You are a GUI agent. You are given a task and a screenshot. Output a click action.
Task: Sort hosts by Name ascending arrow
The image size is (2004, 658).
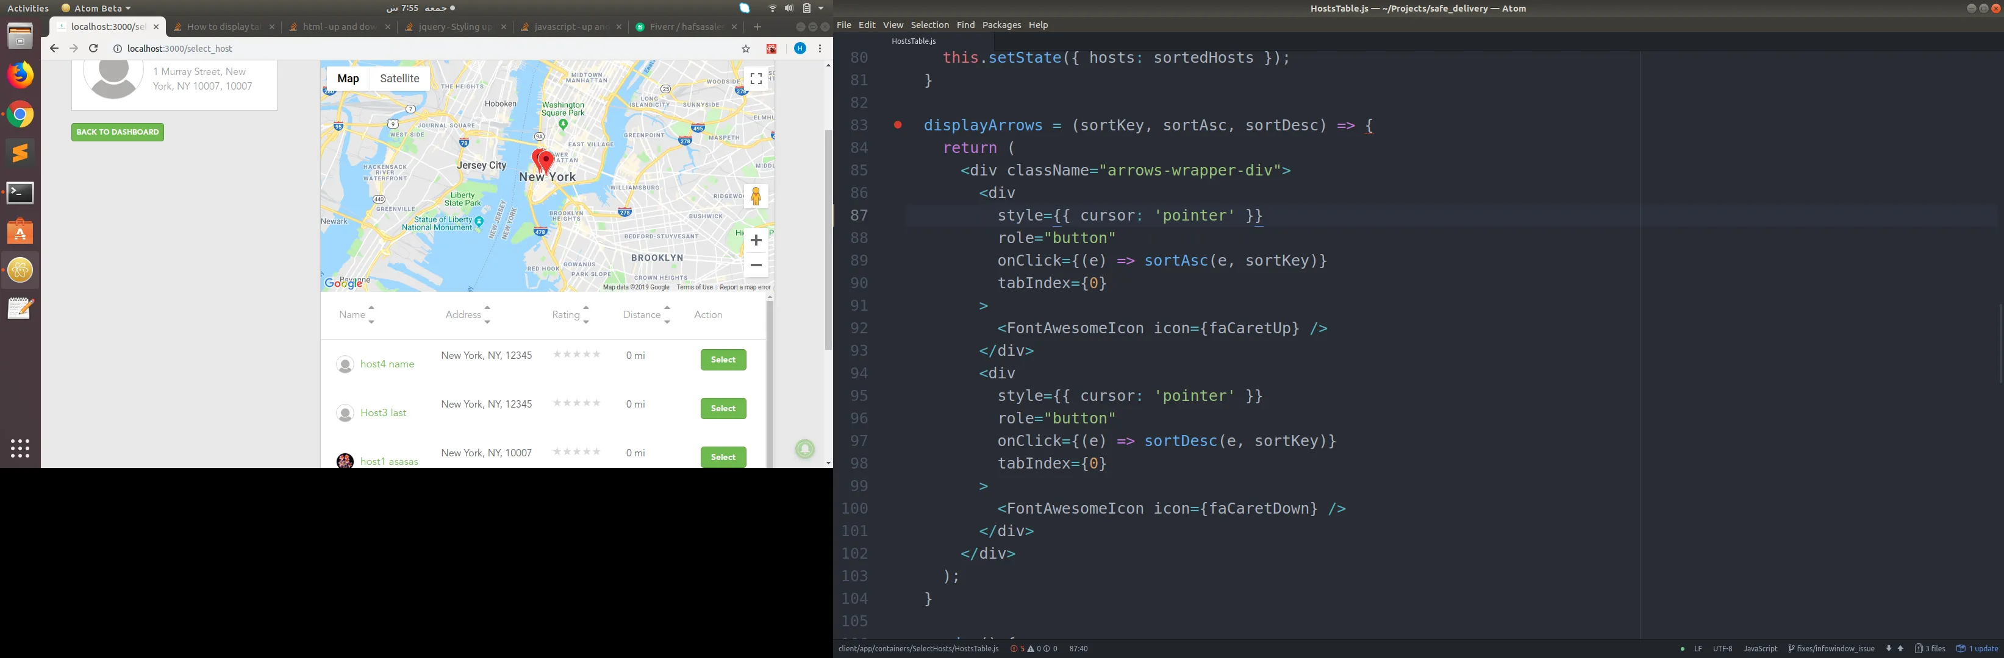pyautogui.click(x=371, y=308)
